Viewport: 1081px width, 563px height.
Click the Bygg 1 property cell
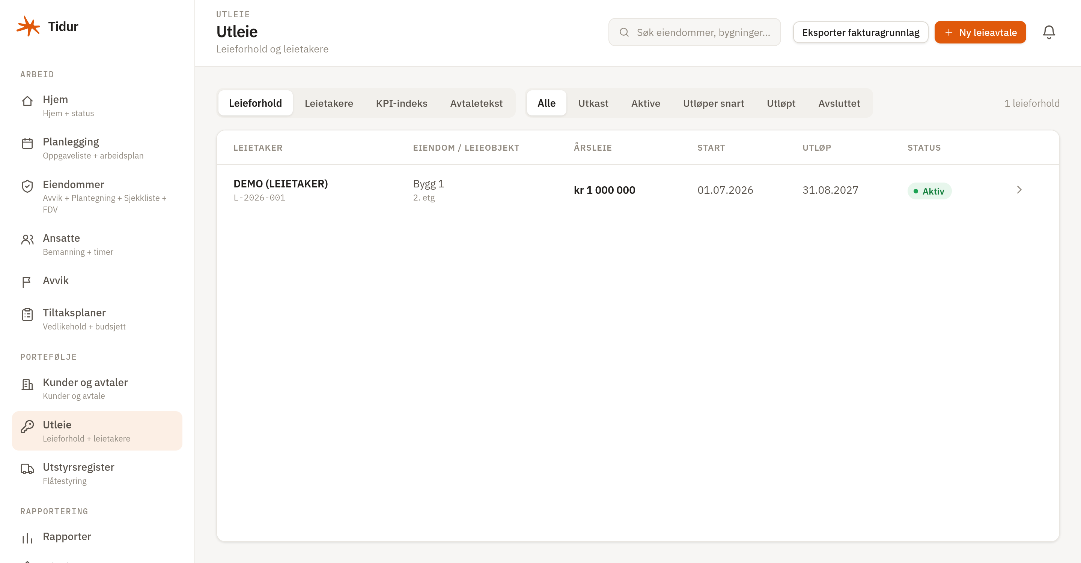tap(428, 184)
